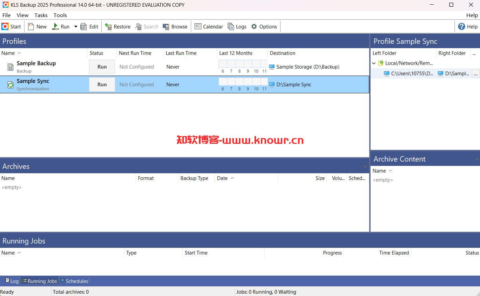Image resolution: width=480 pixels, height=296 pixels.
Task: Click Not Configured in Sample Sync row
Action: click(x=137, y=85)
